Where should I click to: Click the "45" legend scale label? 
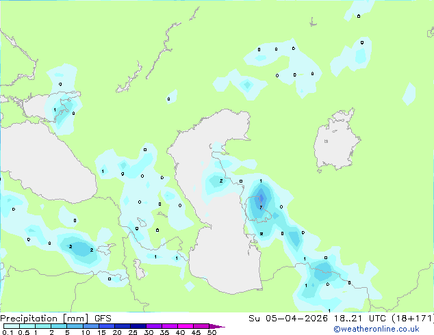pyautogui.click(x=196, y=332)
